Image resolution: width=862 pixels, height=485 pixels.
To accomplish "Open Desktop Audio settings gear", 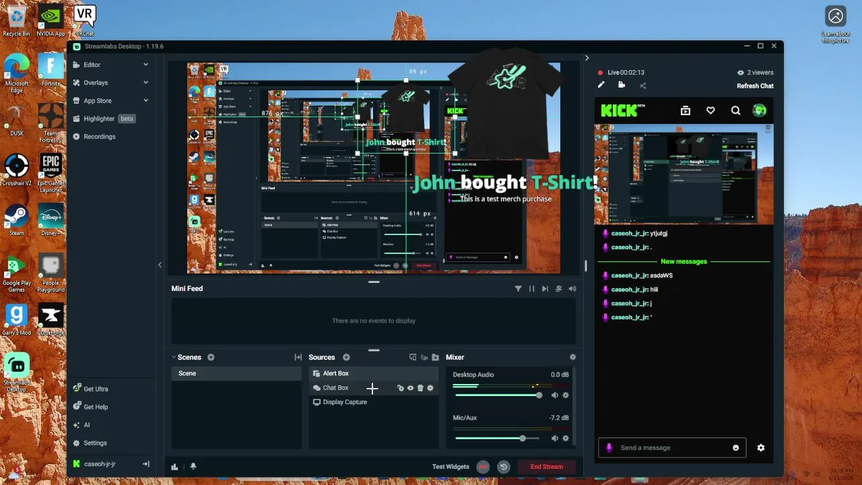I will click(566, 395).
